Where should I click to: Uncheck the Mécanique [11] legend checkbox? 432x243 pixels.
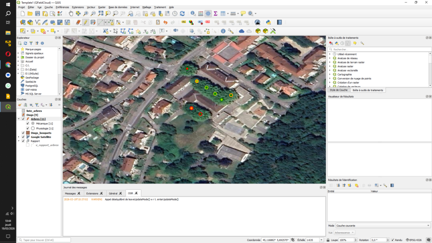click(x=27, y=124)
